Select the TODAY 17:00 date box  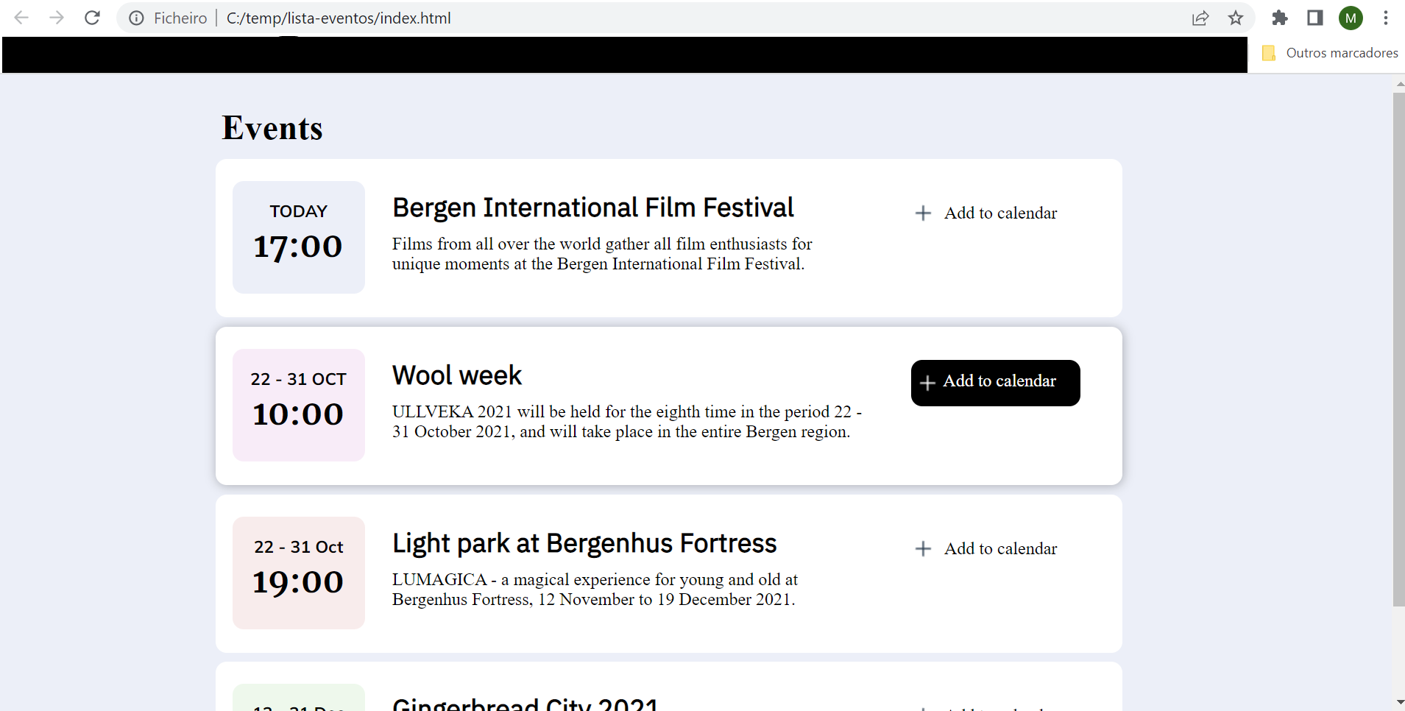coord(299,237)
